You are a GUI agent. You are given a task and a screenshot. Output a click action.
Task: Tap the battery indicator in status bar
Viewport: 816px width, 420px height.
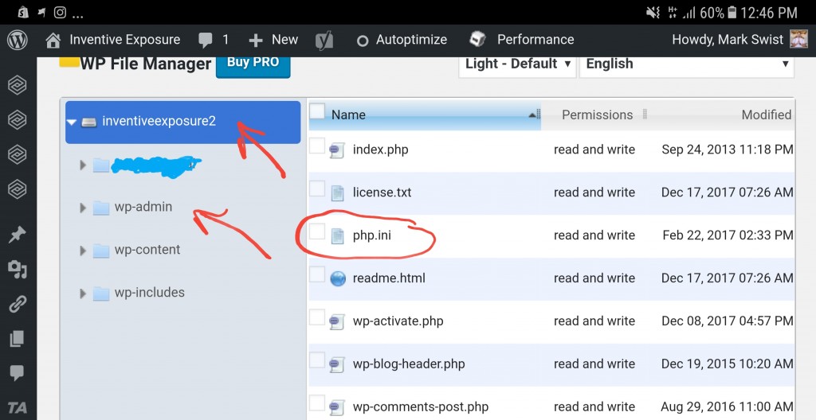(x=732, y=13)
